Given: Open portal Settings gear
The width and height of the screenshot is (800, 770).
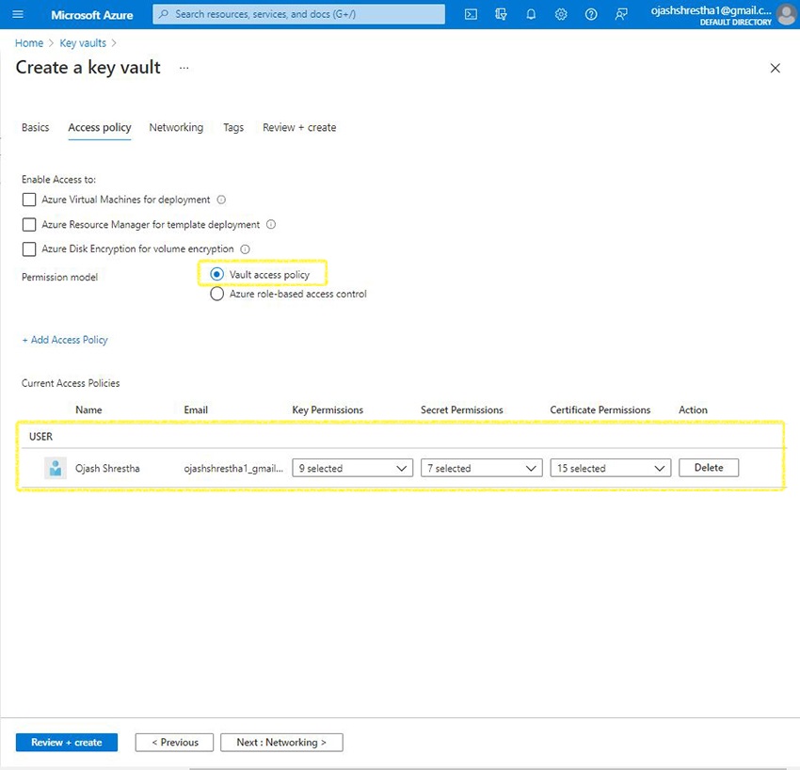Looking at the screenshot, I should (561, 14).
